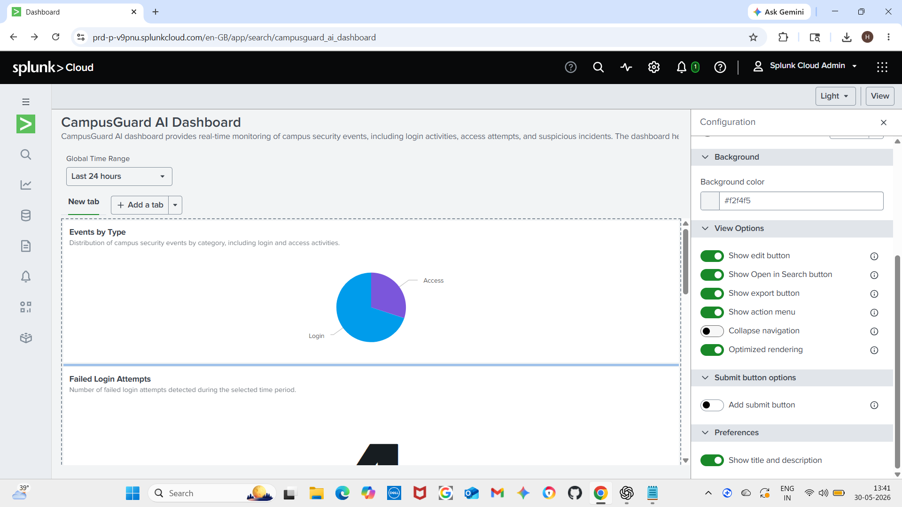This screenshot has height=507, width=902.
Task: Click the View button
Action: pyautogui.click(x=880, y=96)
